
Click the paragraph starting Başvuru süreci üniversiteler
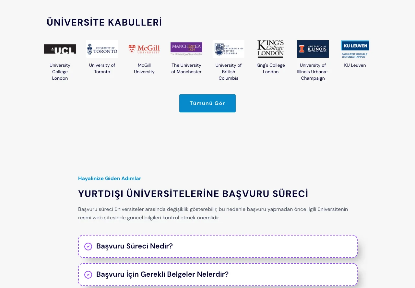coord(213,213)
